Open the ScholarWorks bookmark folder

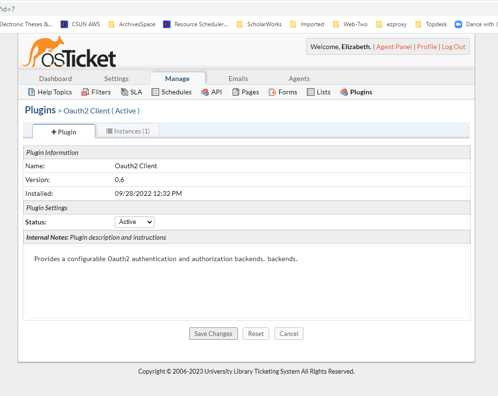[259, 24]
